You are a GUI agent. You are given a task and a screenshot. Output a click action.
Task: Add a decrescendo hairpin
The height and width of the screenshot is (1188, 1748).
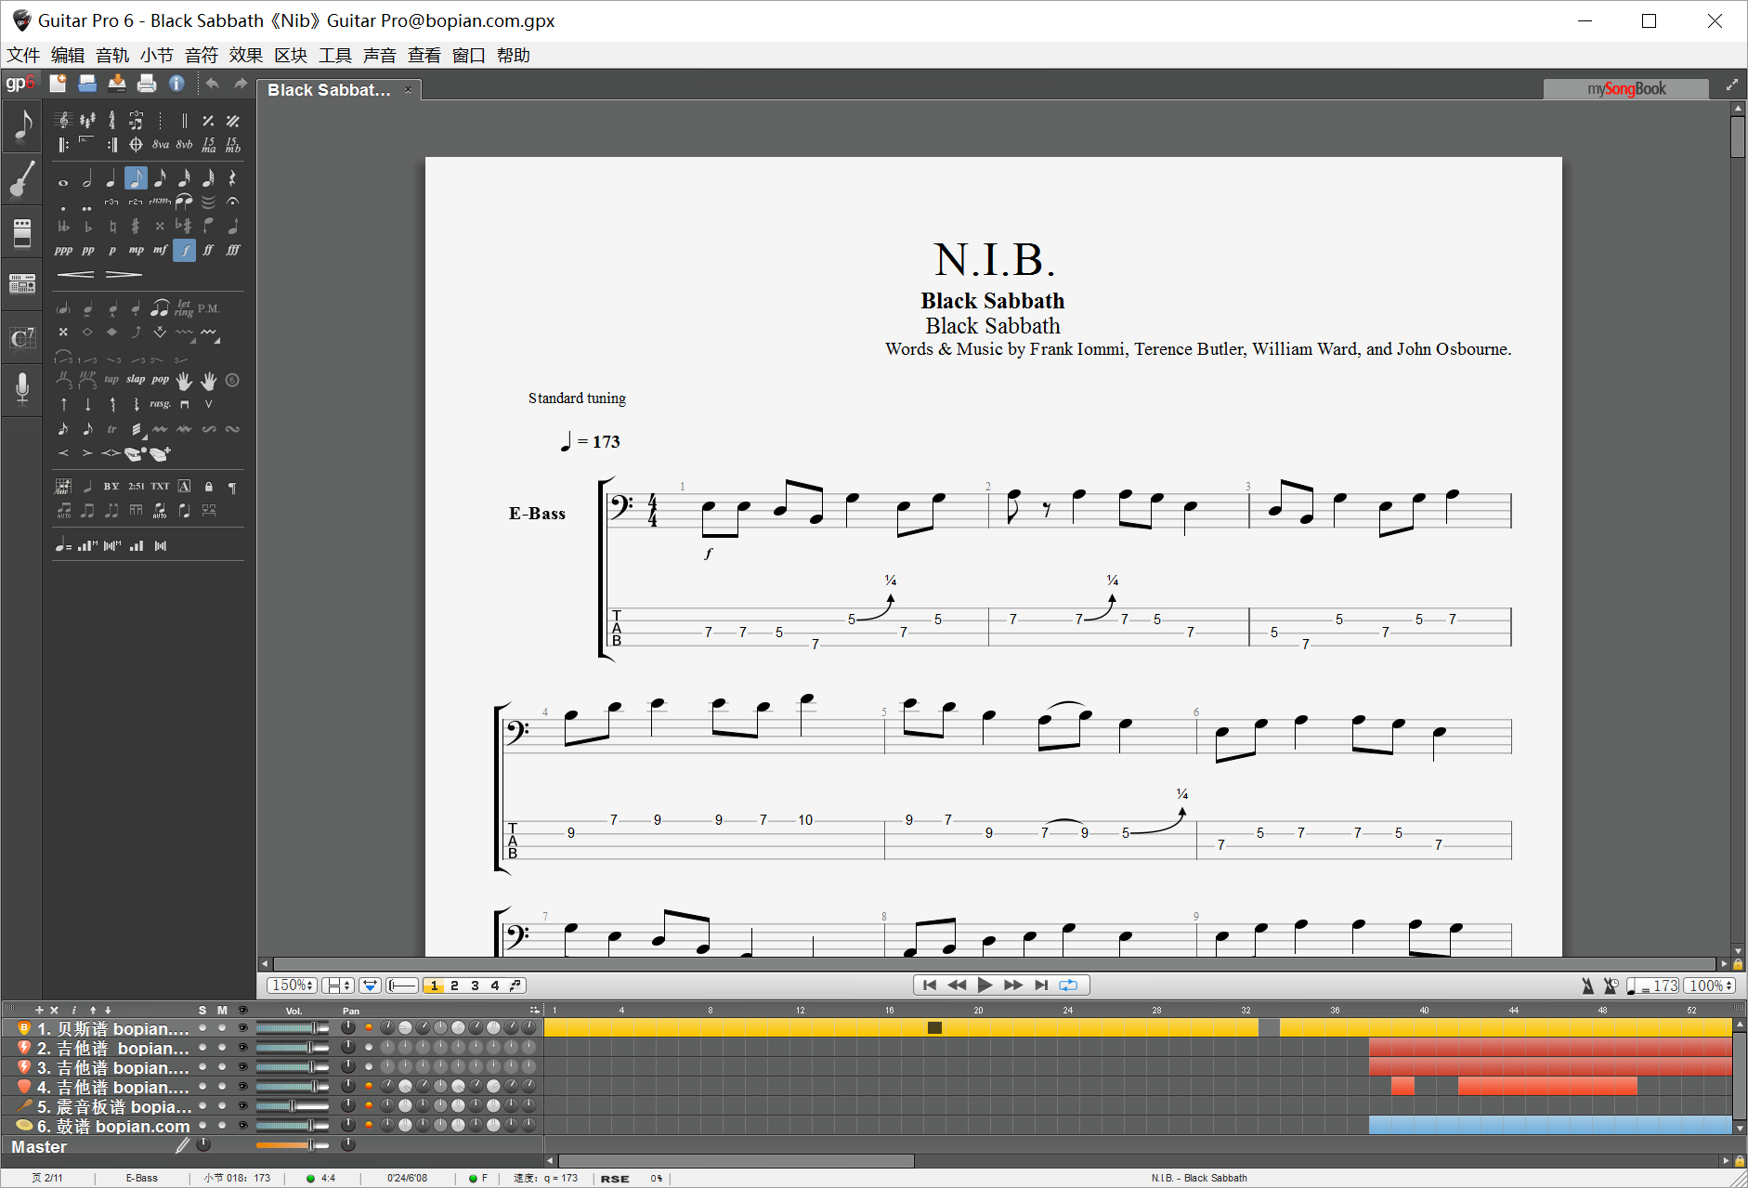click(124, 275)
